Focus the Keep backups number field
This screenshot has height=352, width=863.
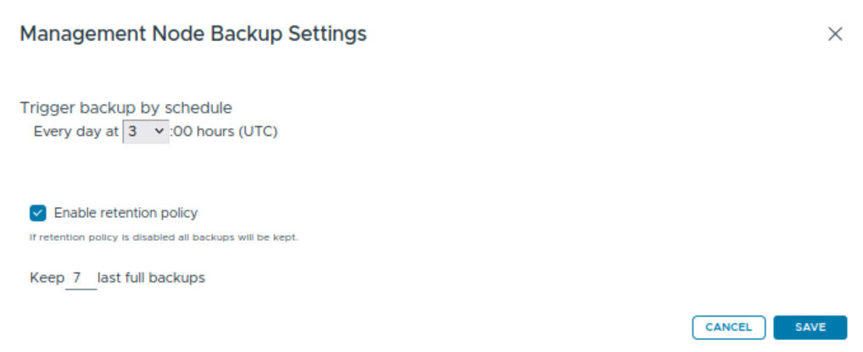coord(81,278)
